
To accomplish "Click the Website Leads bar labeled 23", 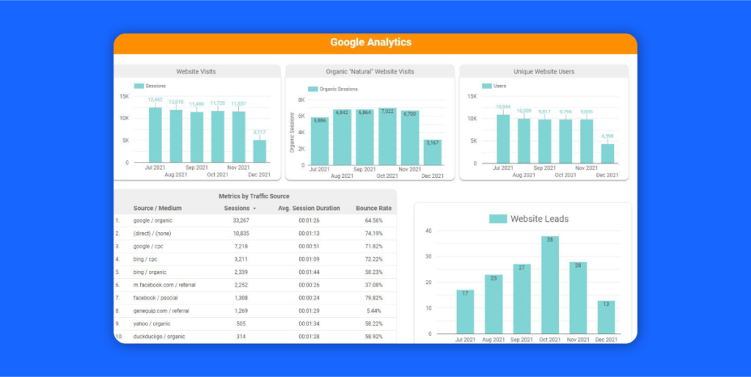I will [494, 304].
